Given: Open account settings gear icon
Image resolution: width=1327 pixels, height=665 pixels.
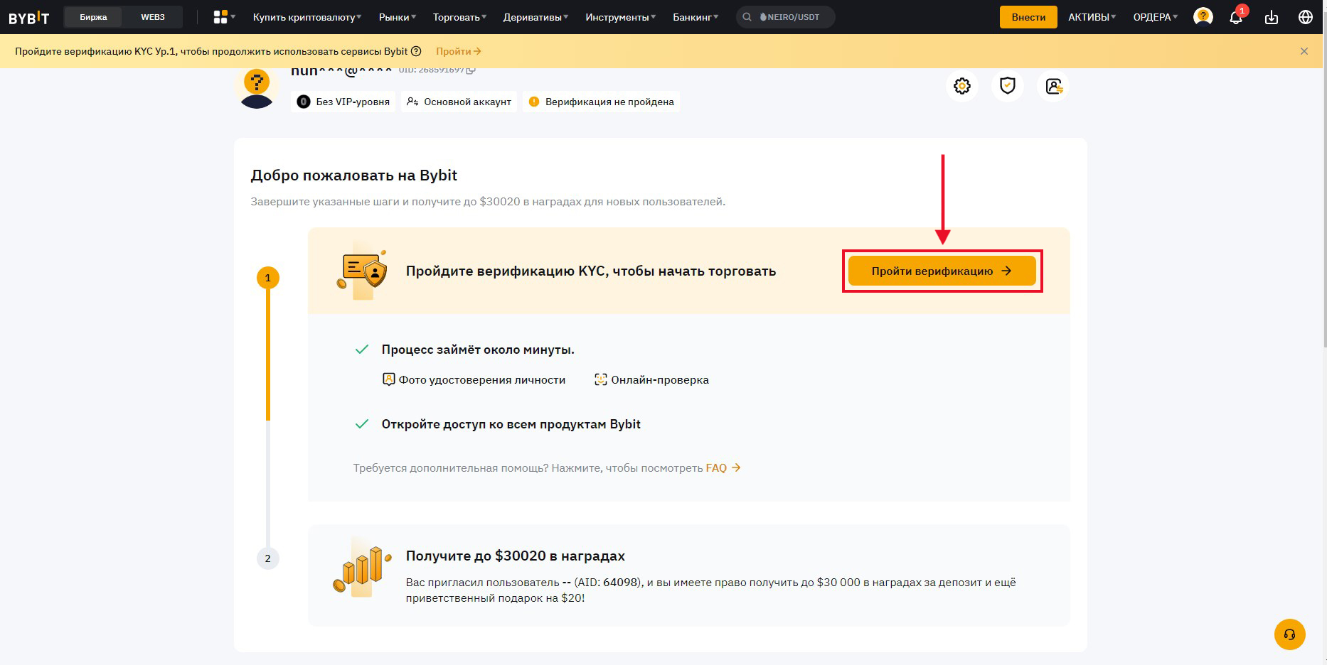Looking at the screenshot, I should click(x=962, y=86).
